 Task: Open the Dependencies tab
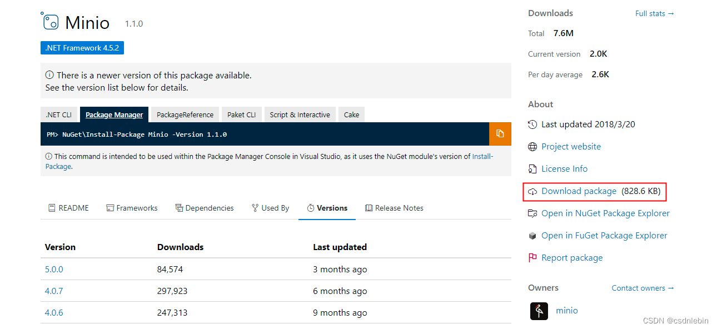(x=205, y=208)
